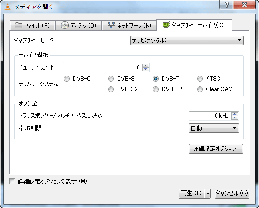Increase the チューナーカード value with up arrow
259x208 pixels.
click(x=146, y=66)
